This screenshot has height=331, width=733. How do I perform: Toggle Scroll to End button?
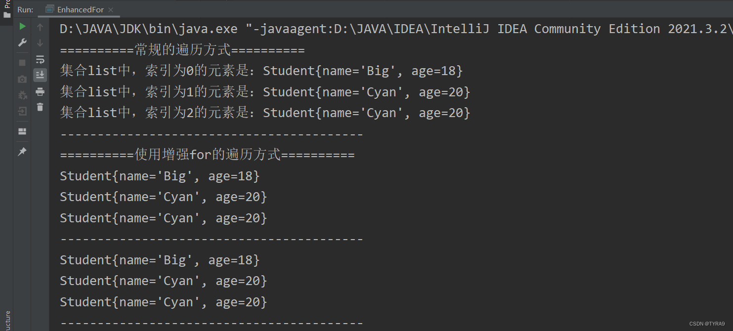click(40, 75)
